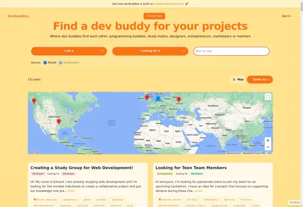
Task: Open the Order by dropdown
Action: [x=260, y=80]
